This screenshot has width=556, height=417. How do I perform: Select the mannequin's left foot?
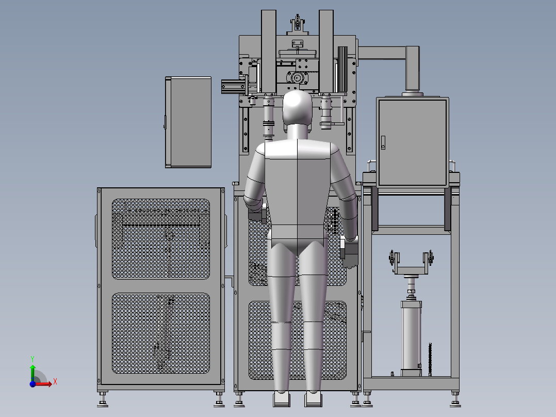click(282, 399)
